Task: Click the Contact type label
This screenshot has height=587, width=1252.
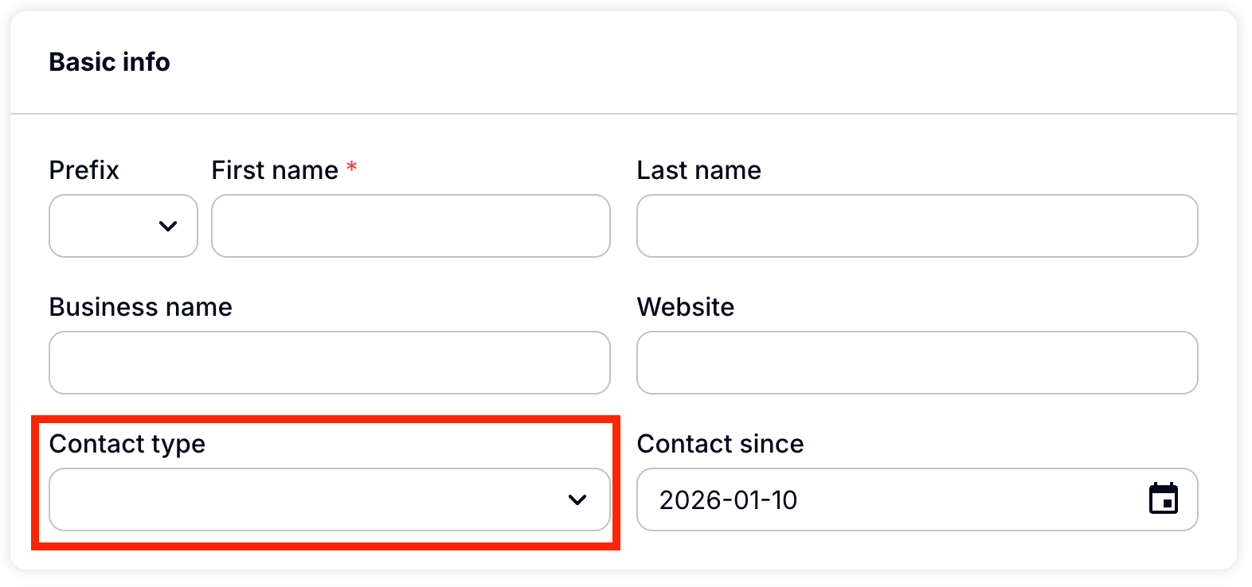Action: [127, 444]
